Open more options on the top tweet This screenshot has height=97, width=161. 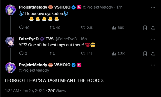click(x=153, y=7)
